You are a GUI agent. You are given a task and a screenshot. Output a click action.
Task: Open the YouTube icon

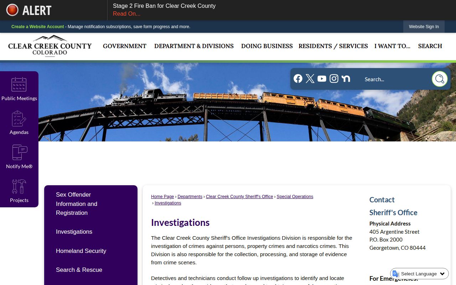[x=322, y=79]
